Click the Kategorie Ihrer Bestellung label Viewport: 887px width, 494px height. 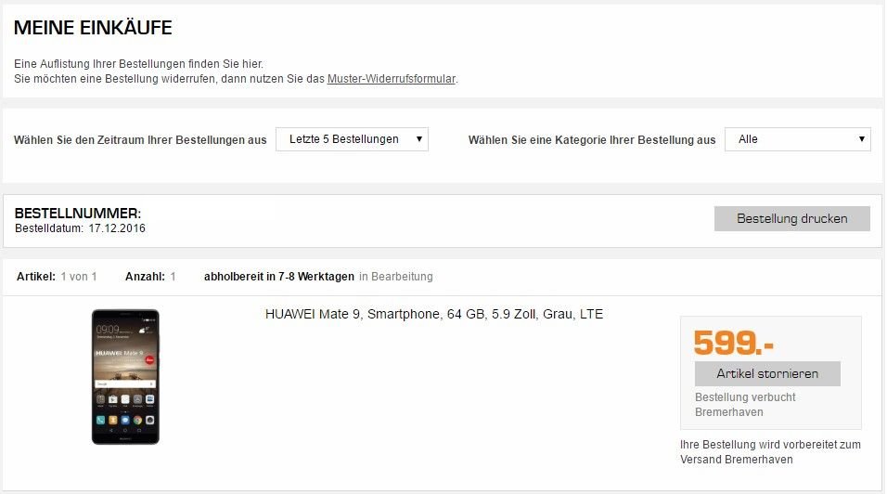tap(592, 140)
